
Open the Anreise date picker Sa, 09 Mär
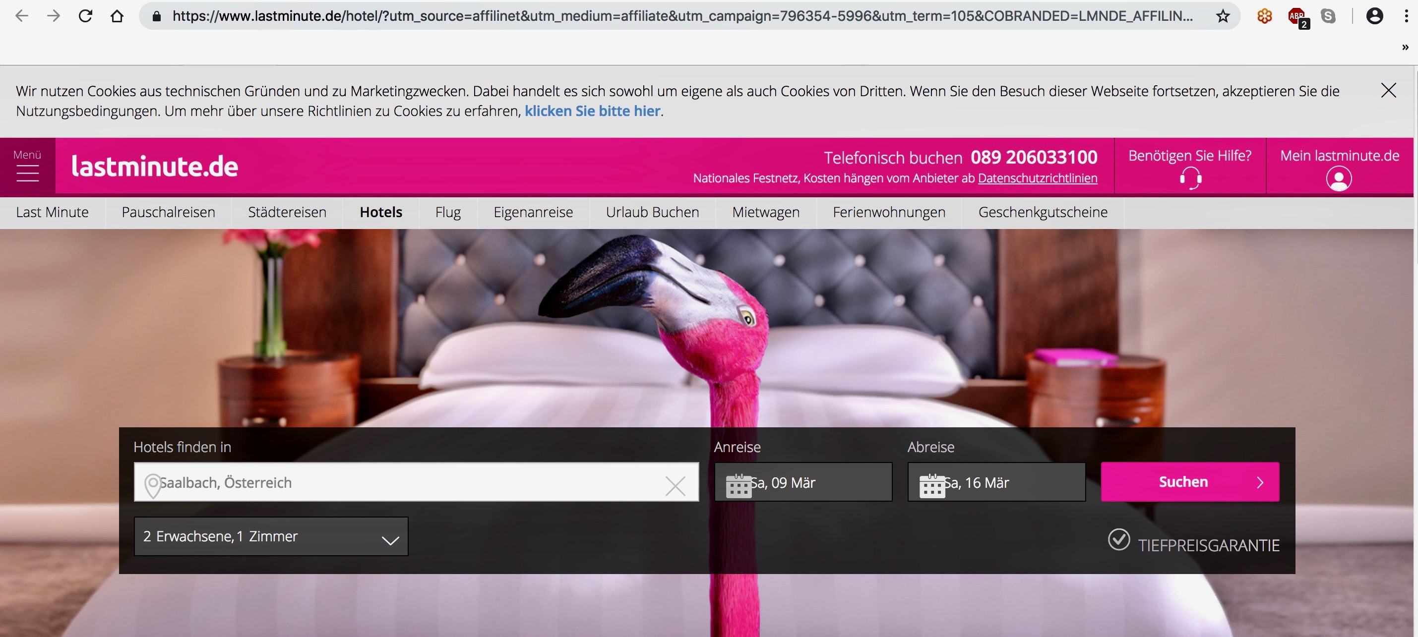click(803, 482)
